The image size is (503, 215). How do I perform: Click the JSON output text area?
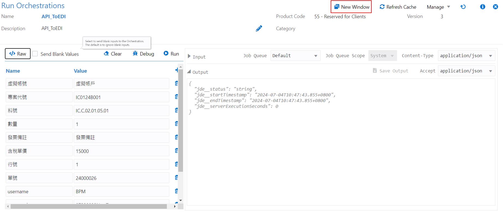click(341, 142)
